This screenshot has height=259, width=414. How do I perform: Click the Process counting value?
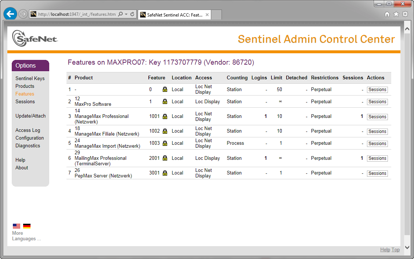tap(235, 143)
